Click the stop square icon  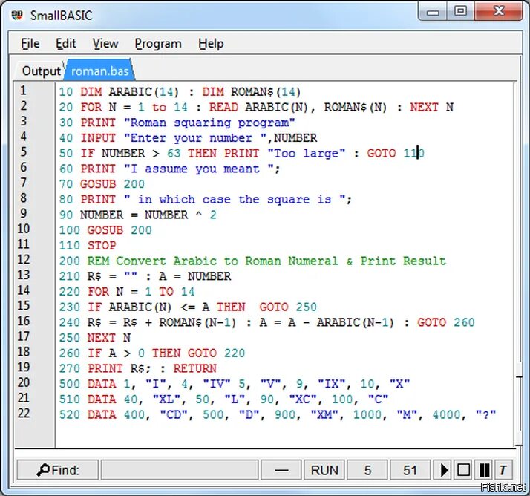click(x=463, y=469)
